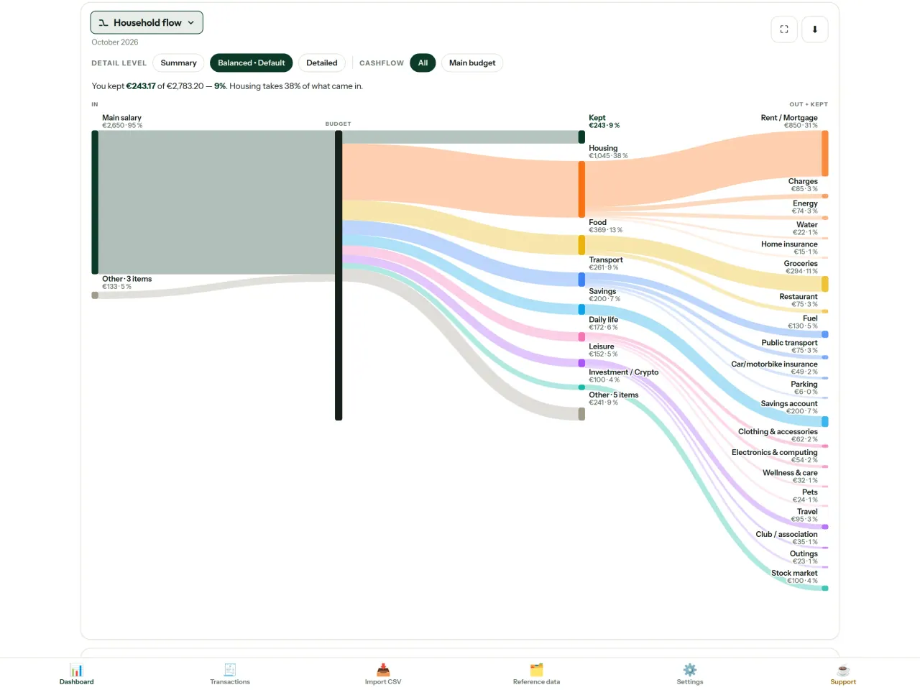Click the 'Restaurant' label

[799, 297]
